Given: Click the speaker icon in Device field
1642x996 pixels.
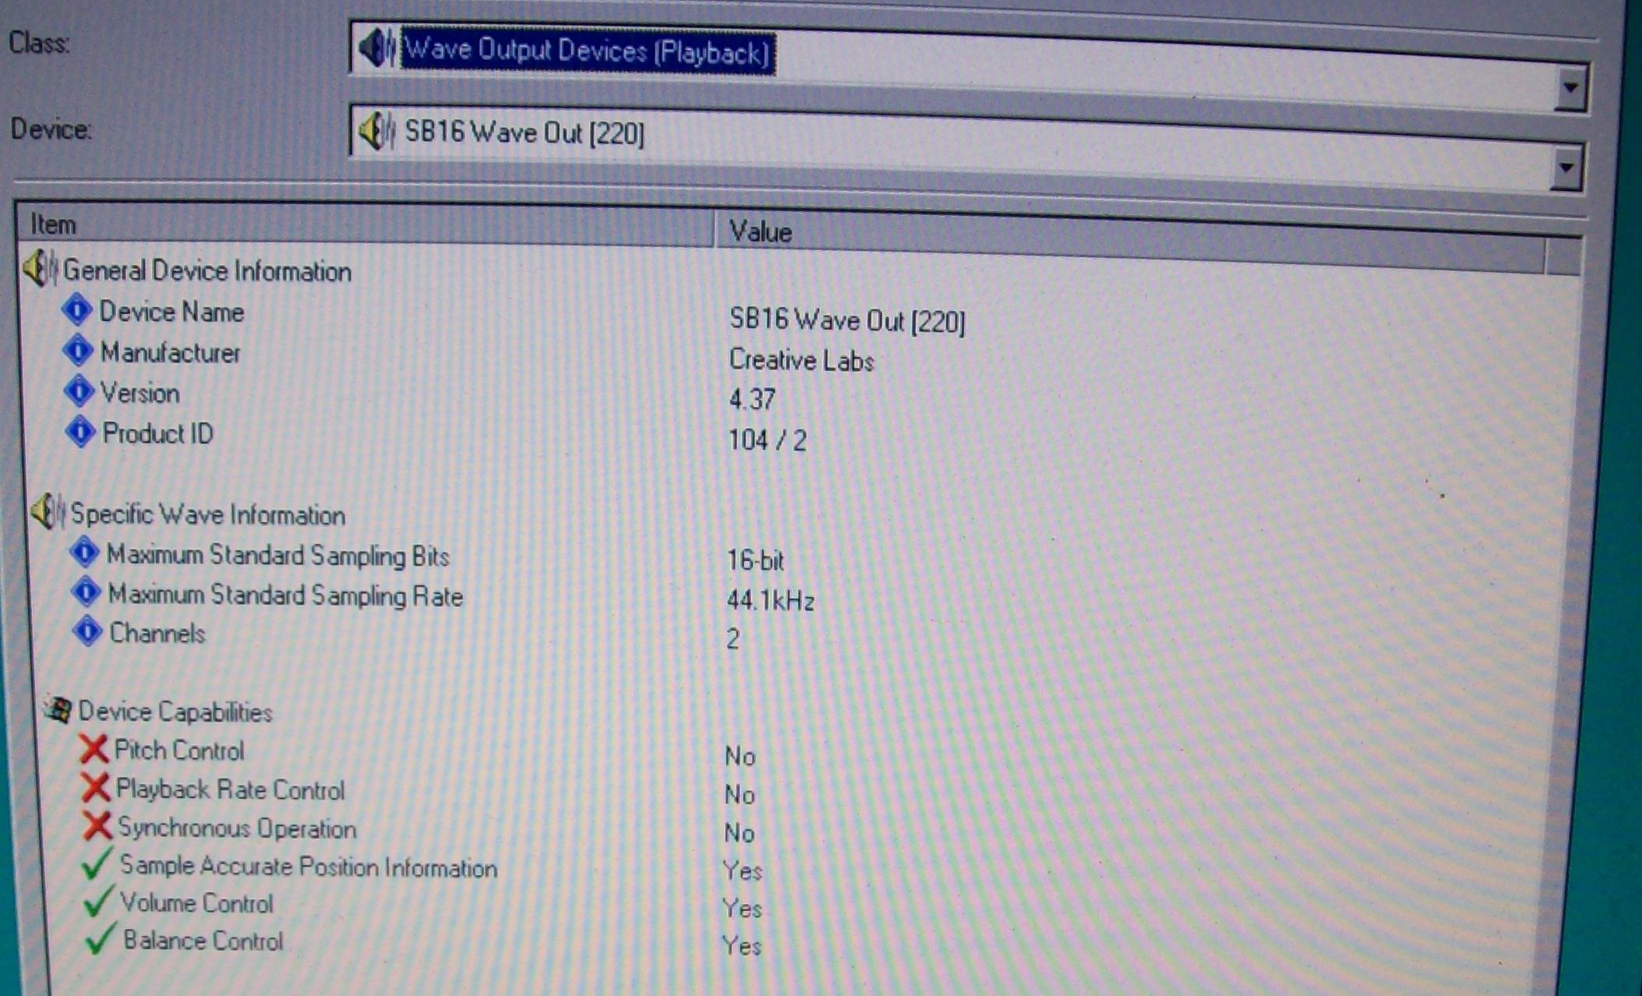Looking at the screenshot, I should 376,131.
